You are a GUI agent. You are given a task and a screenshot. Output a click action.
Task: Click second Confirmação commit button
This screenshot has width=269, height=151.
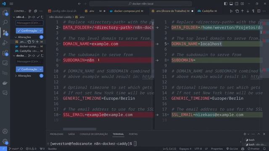click(x=27, y=69)
